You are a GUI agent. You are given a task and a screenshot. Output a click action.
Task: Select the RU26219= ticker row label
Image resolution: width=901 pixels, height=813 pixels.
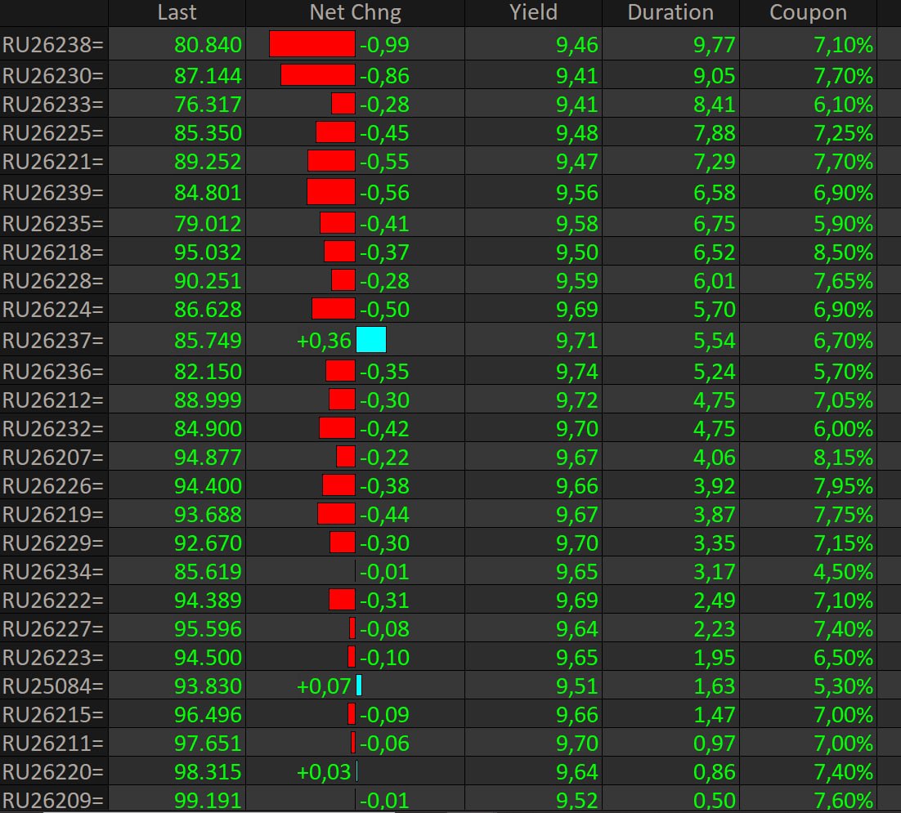(x=53, y=515)
